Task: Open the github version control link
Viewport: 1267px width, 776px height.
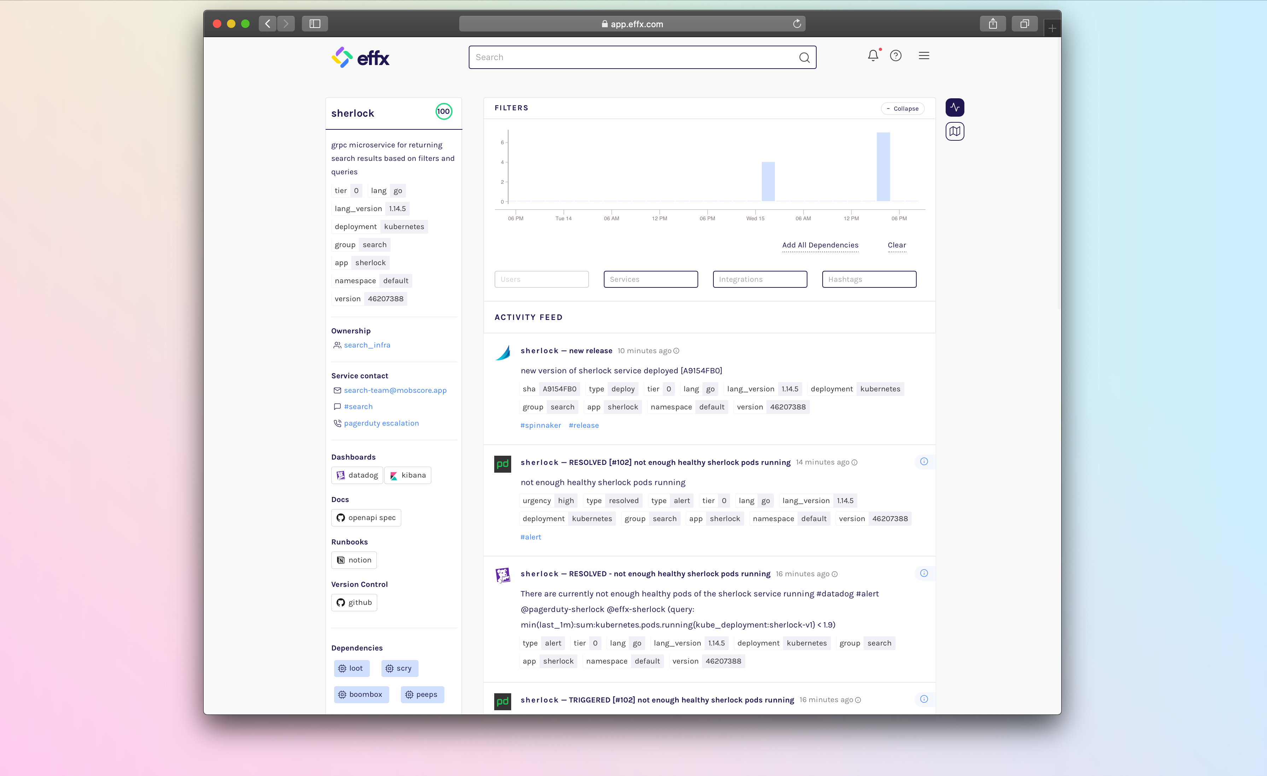Action: (x=354, y=603)
